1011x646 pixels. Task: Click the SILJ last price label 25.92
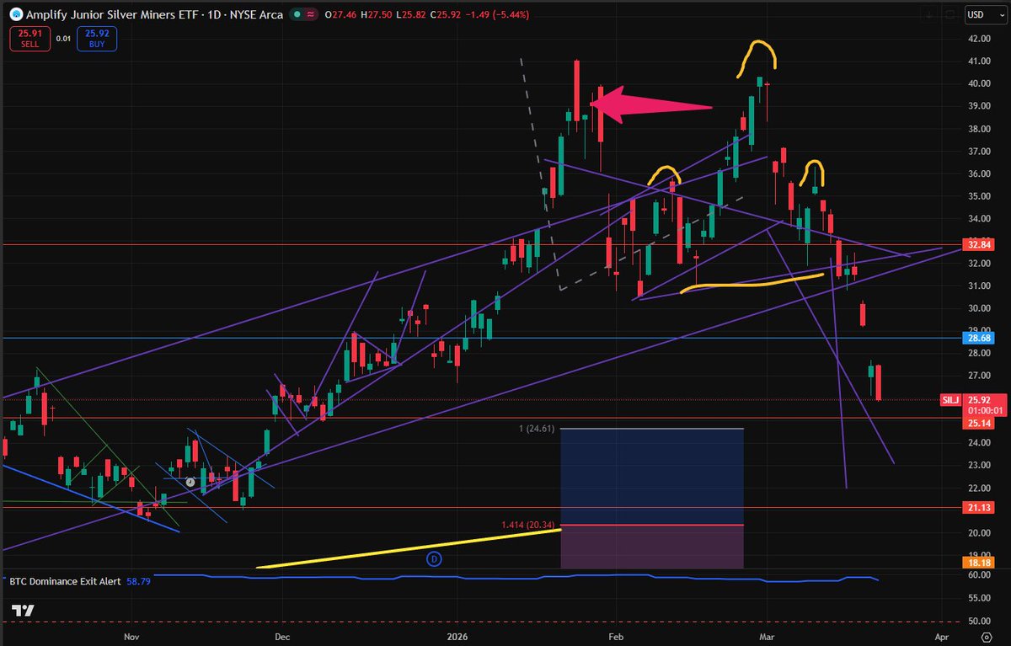click(x=978, y=399)
